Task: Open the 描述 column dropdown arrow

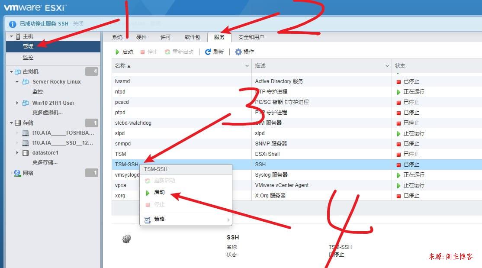Action: tap(387, 66)
